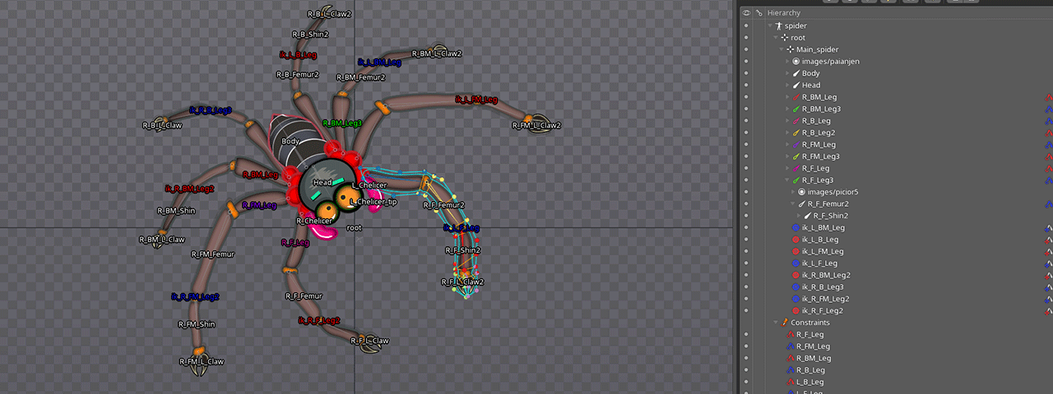Screen dimensions: 1053x394
Task: Click the blue IK target icon of ik_L_BM_Leg
Action: (x=796, y=227)
